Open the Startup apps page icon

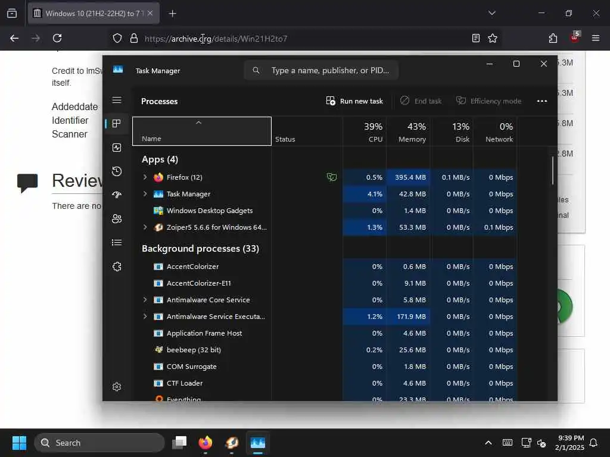[117, 195]
